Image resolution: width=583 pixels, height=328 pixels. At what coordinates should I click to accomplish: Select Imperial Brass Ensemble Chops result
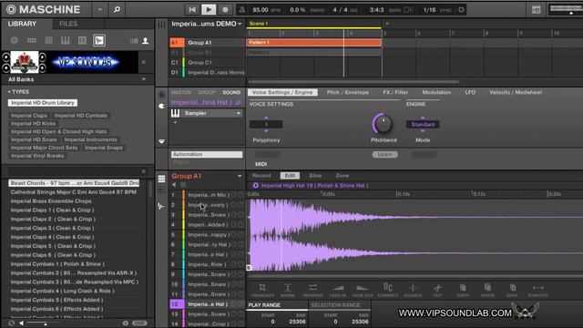pyautogui.click(x=51, y=201)
